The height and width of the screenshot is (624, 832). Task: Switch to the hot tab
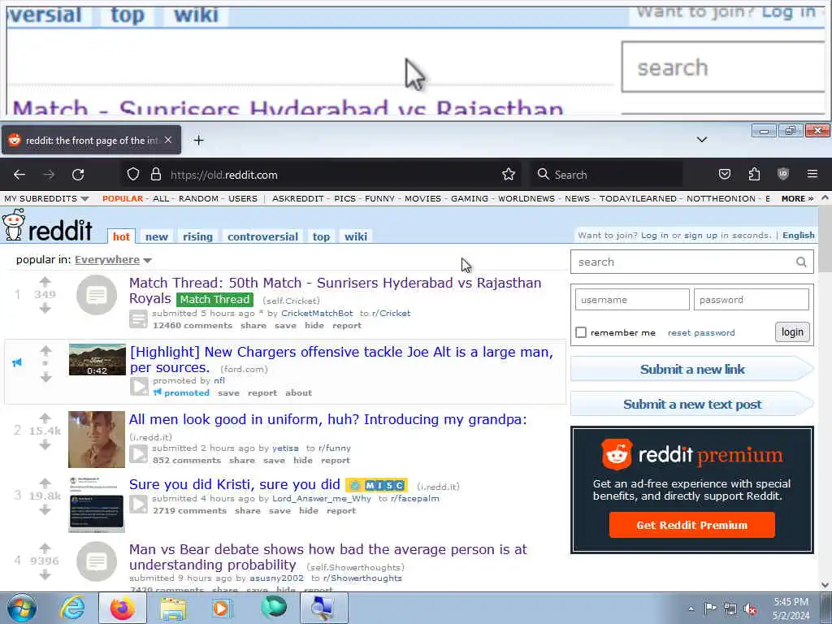pyautogui.click(x=121, y=236)
